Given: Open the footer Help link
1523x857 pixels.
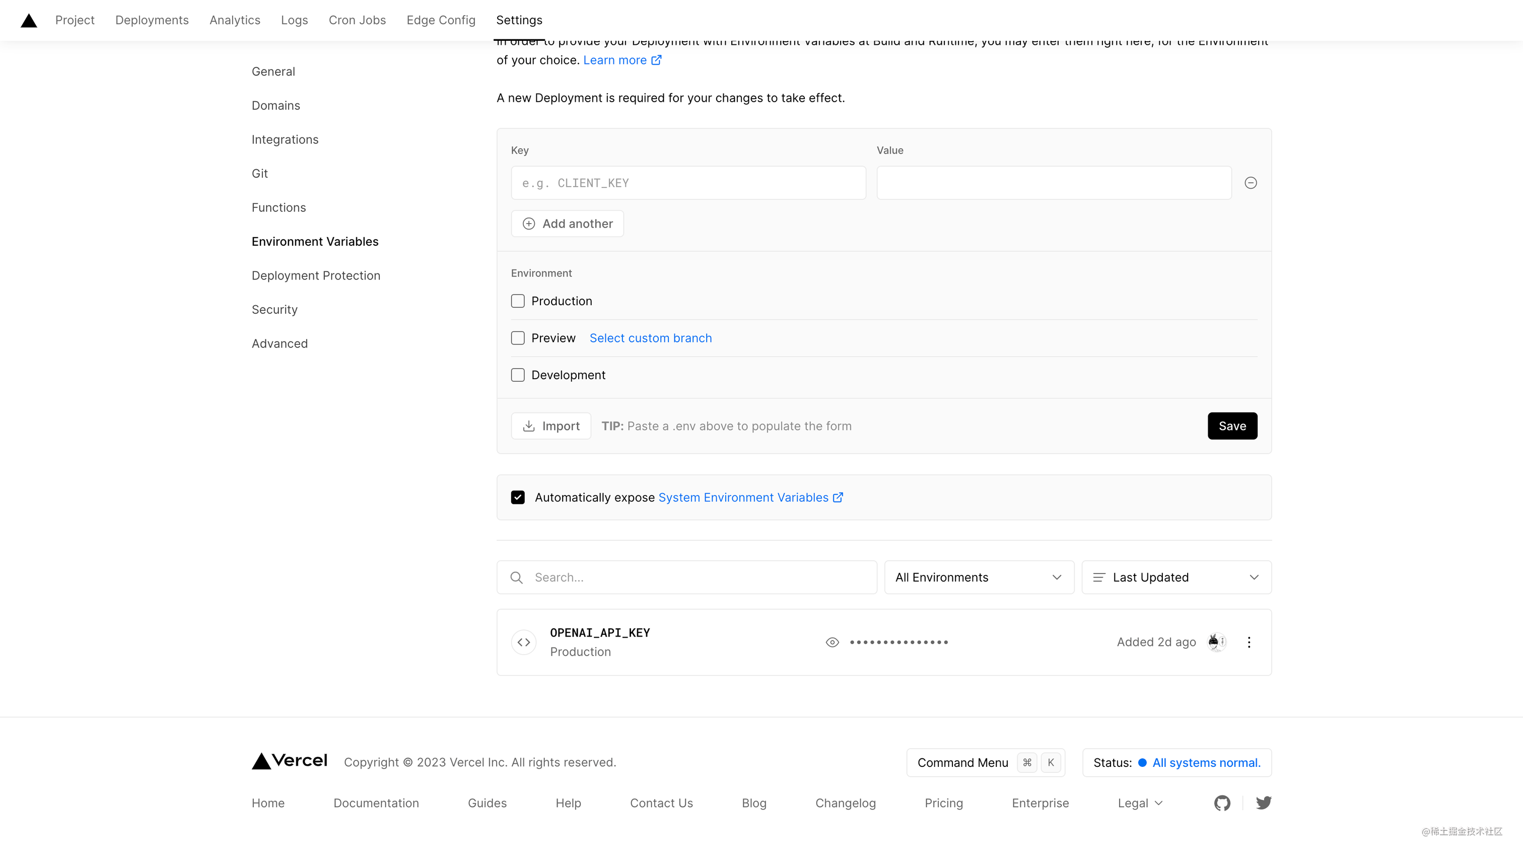Looking at the screenshot, I should pyautogui.click(x=568, y=803).
